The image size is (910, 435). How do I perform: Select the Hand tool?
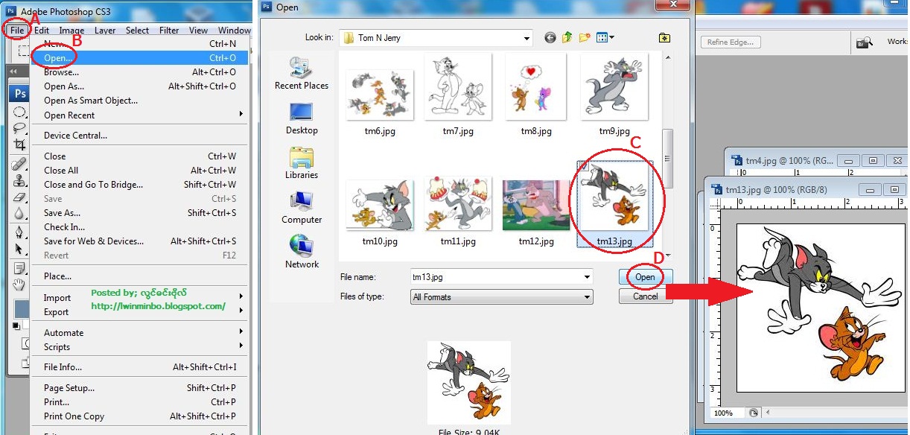(19, 285)
